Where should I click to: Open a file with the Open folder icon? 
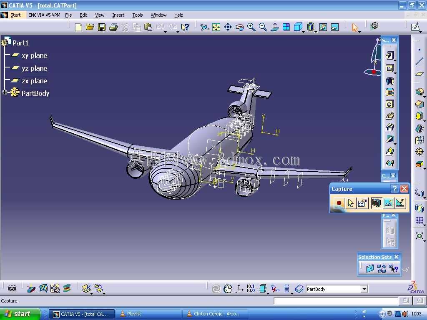coord(90,27)
